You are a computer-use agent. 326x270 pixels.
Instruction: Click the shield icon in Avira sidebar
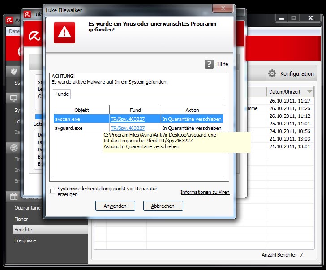click(x=14, y=72)
